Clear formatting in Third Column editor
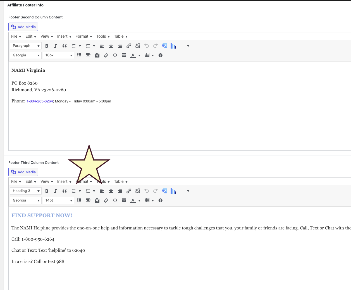 tap(106, 200)
